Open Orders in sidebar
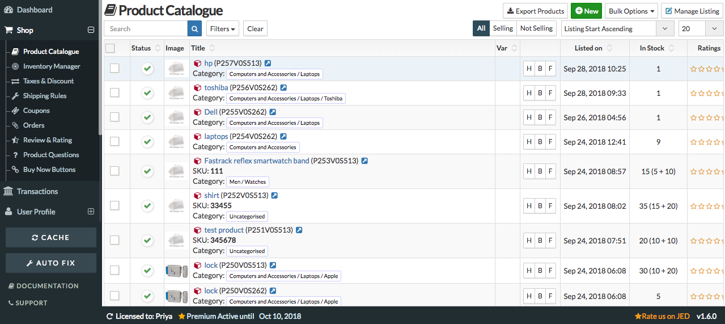725x324 pixels. pos(33,125)
